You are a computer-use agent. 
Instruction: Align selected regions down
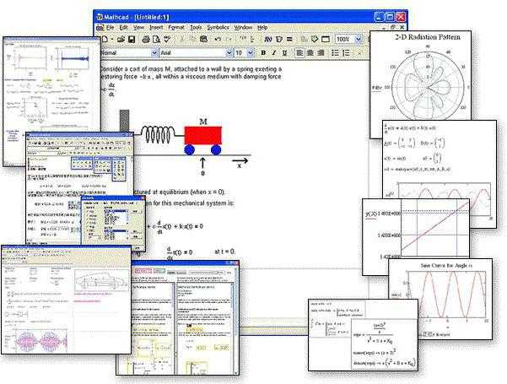252,39
